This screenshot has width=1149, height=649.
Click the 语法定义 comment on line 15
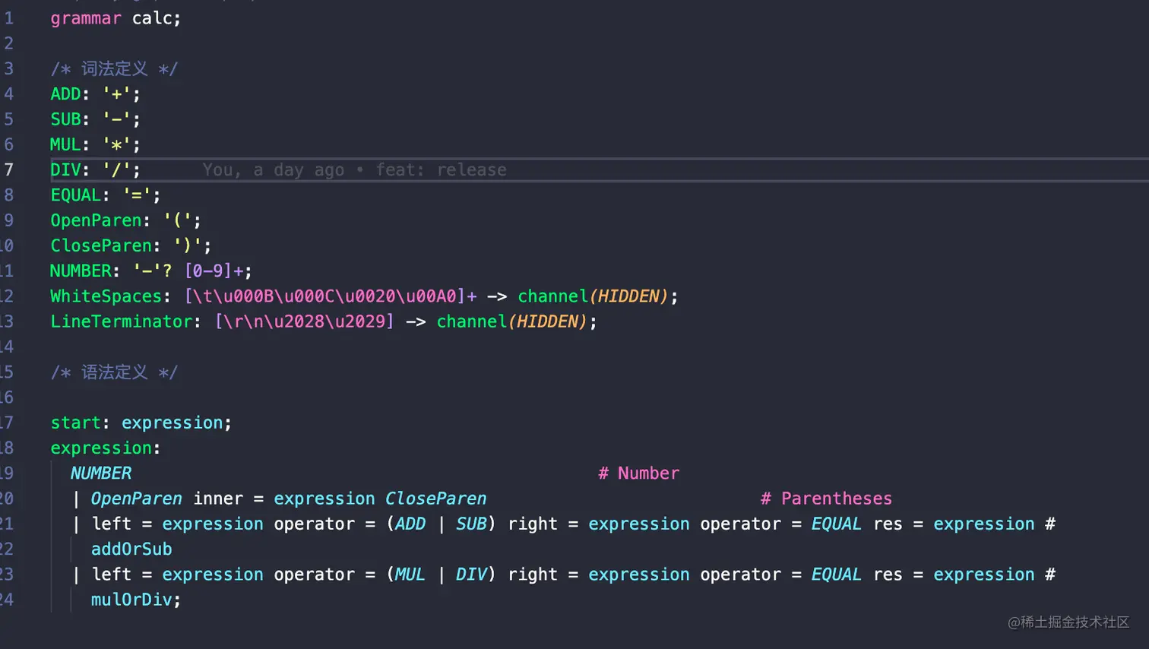[x=114, y=372]
